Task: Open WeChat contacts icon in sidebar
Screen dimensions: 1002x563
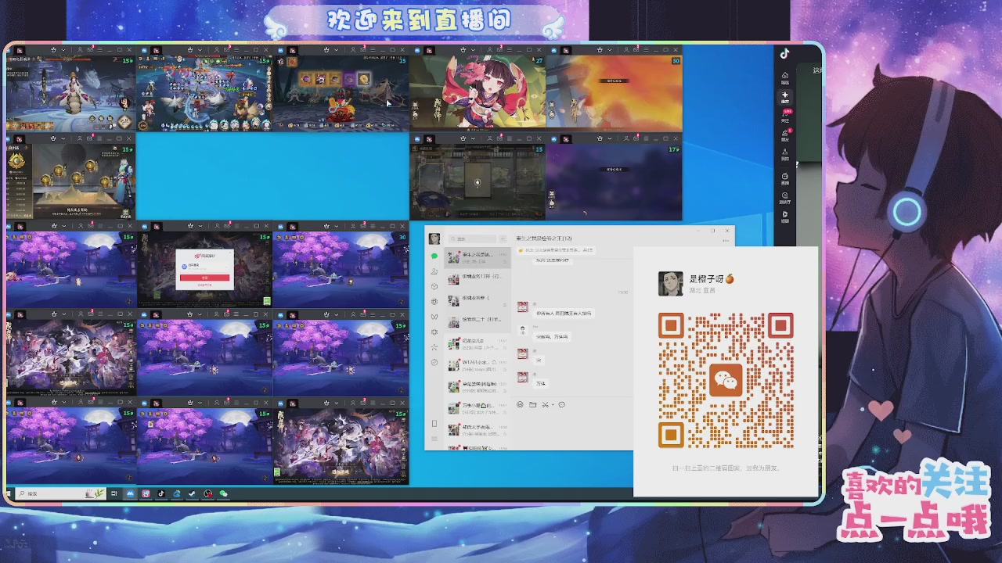Action: click(434, 271)
